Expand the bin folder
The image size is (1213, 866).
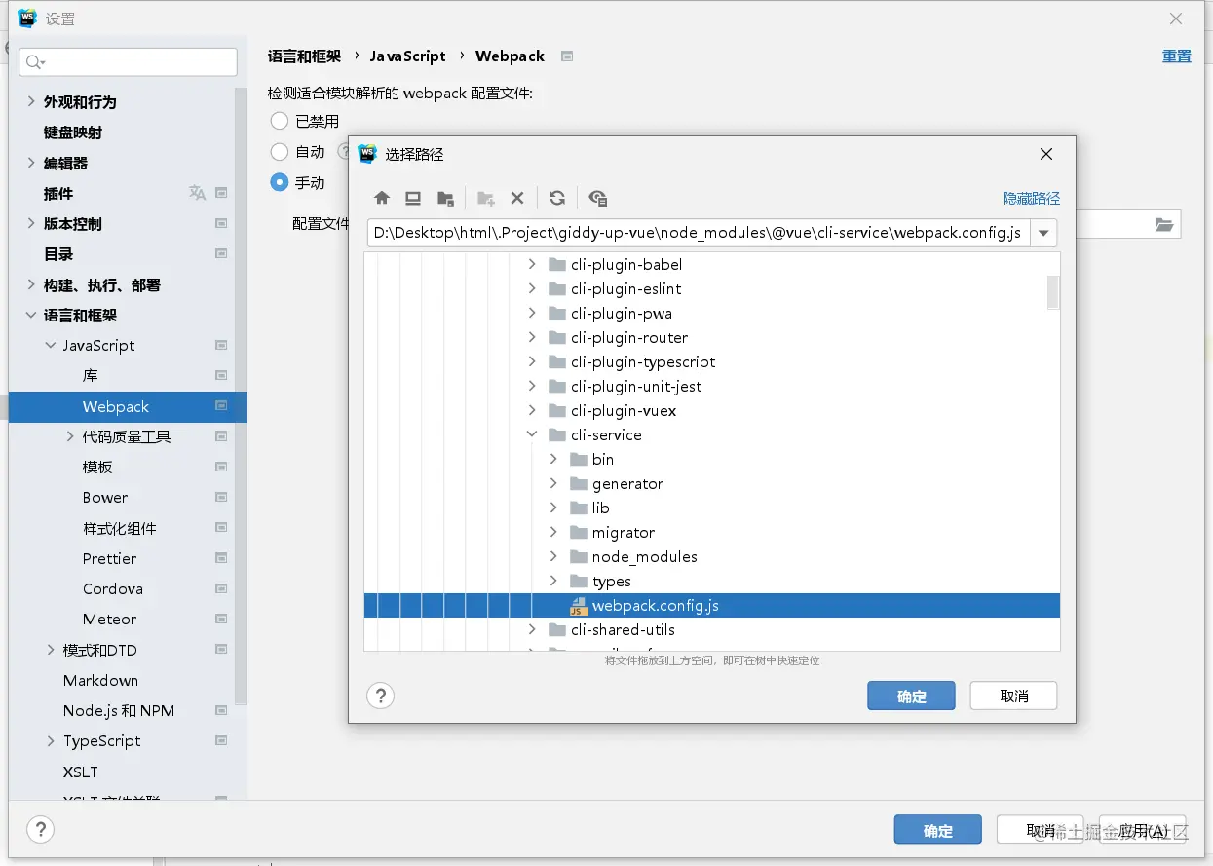(553, 459)
